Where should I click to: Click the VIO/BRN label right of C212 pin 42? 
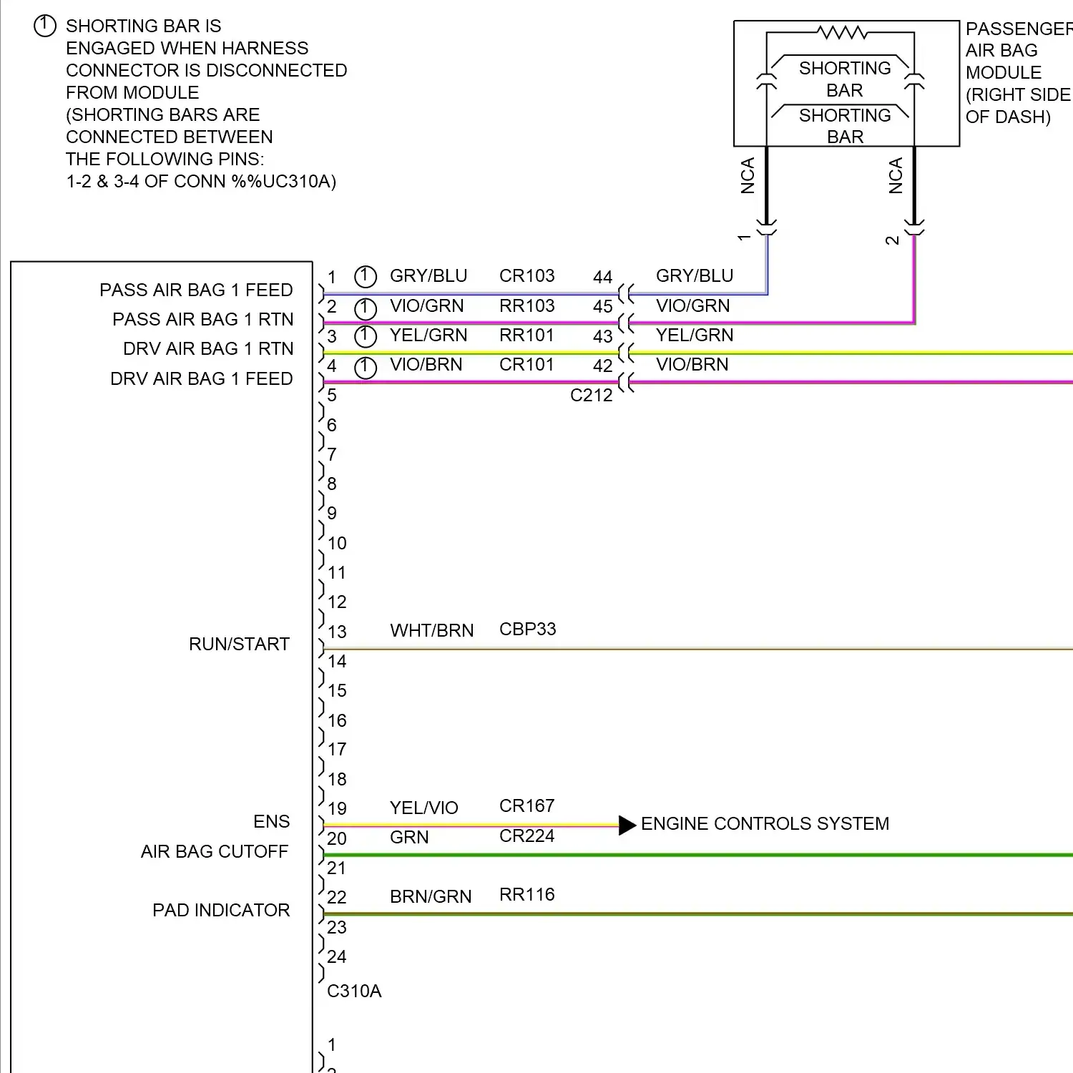(692, 364)
